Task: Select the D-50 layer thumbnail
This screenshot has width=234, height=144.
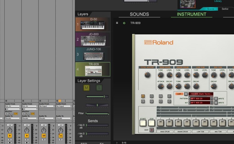Action: pyautogui.click(x=93, y=25)
